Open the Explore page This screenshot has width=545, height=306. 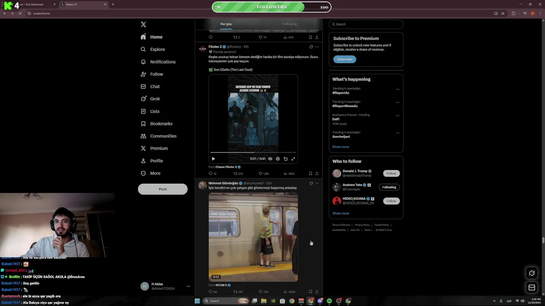152,49
